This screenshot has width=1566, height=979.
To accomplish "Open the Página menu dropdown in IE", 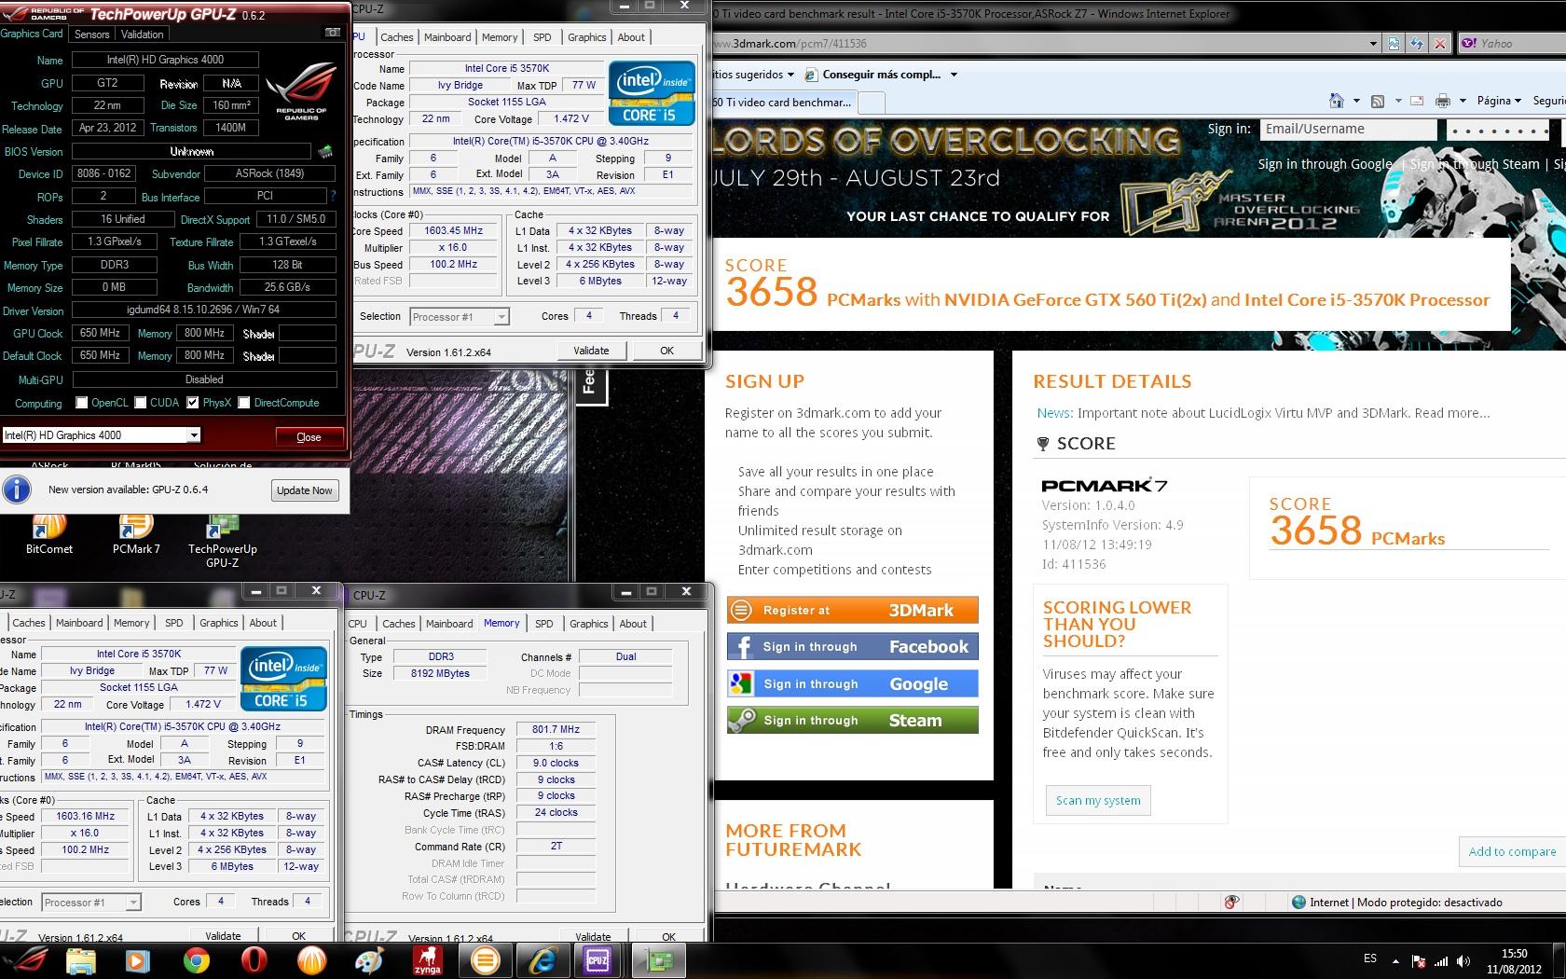I will tap(1499, 101).
